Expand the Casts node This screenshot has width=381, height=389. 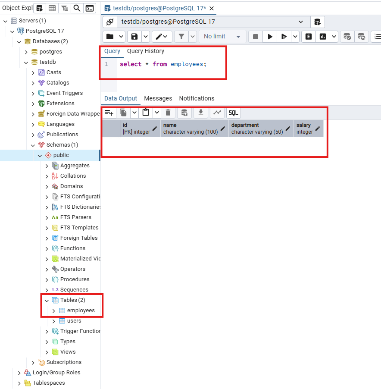click(x=33, y=73)
